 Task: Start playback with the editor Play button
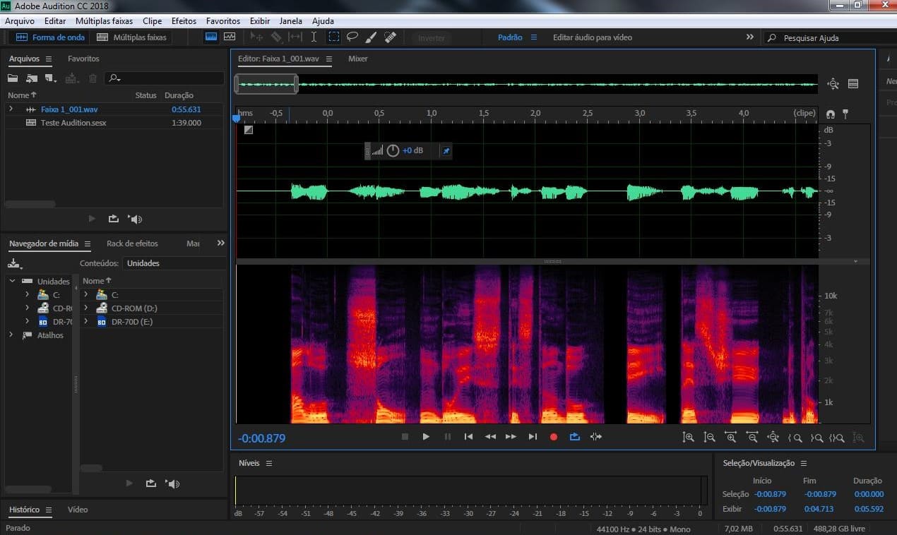tap(426, 437)
